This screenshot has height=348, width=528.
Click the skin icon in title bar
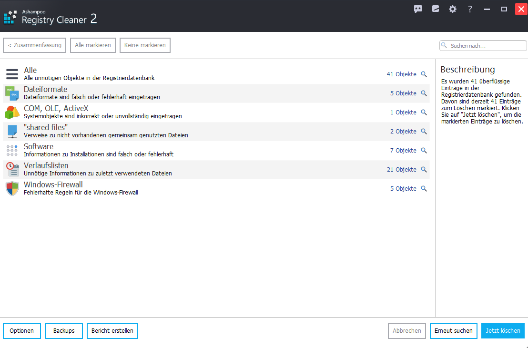pyautogui.click(x=435, y=9)
